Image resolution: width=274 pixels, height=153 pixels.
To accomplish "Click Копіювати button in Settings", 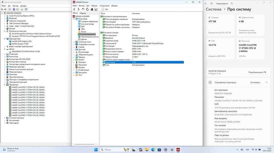I will click(255, 82).
